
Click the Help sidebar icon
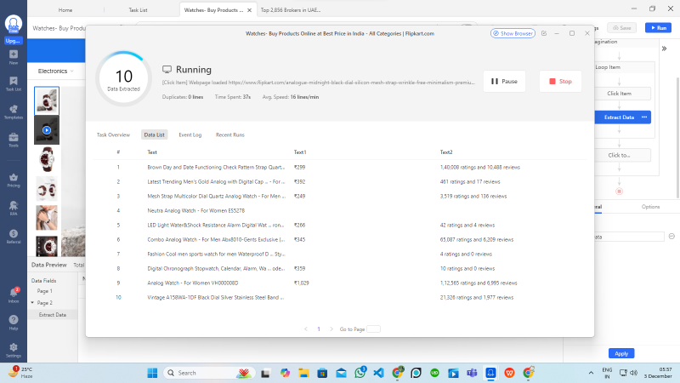(13, 323)
